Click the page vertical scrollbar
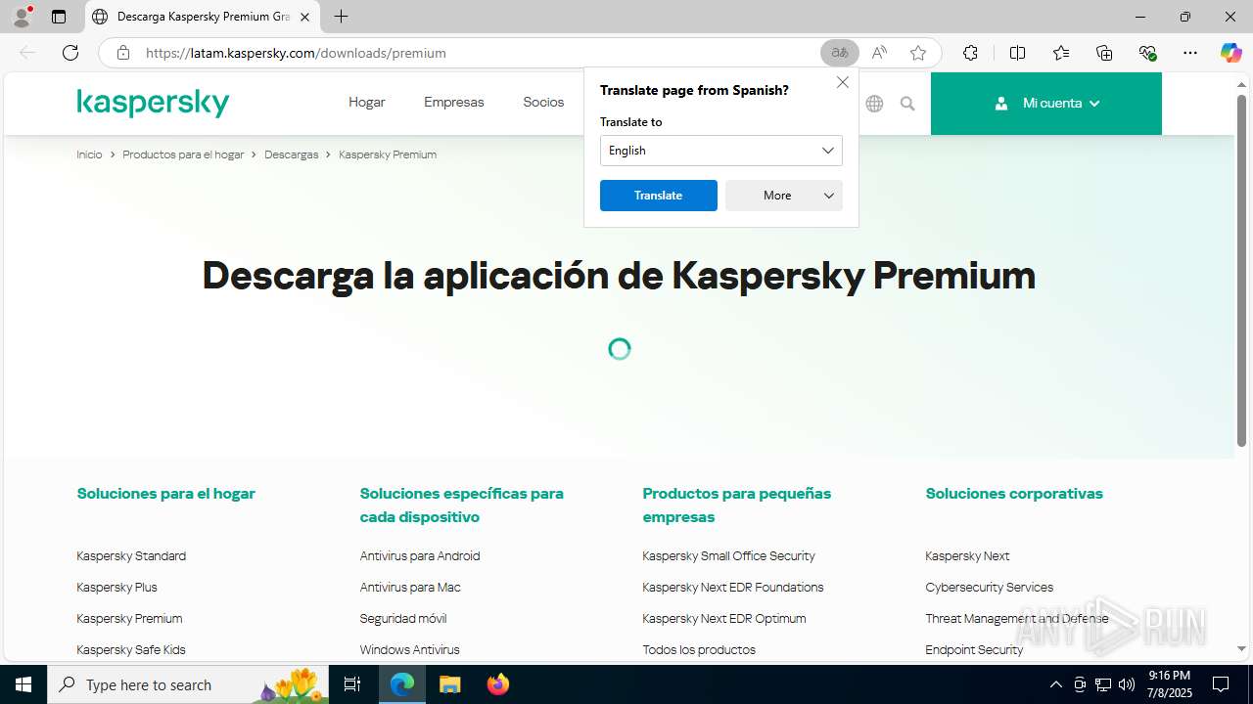This screenshot has width=1253, height=704. coord(1241,271)
